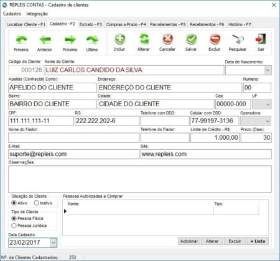The width and height of the screenshot is (280, 261).
Task: Click the + Lista button
Action: (x=258, y=241)
